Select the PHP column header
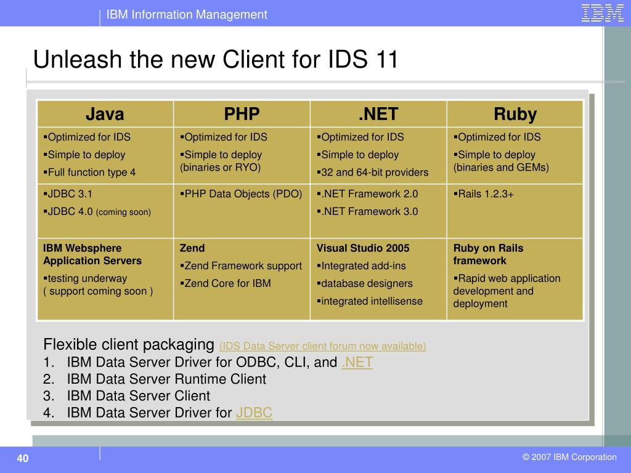The image size is (631, 473). tap(242, 114)
